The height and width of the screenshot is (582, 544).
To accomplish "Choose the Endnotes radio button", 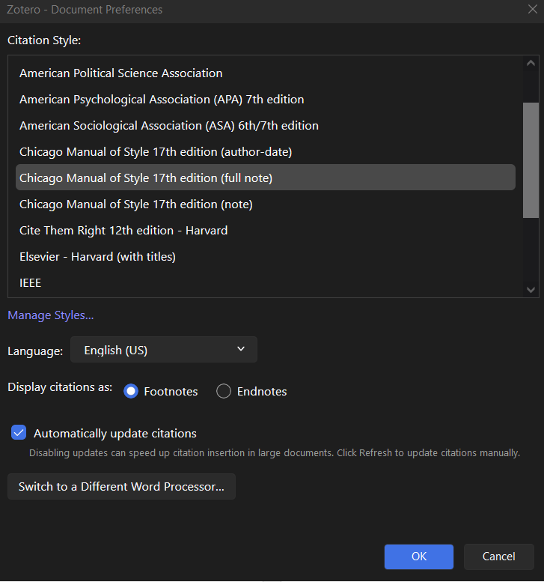I will coord(224,391).
